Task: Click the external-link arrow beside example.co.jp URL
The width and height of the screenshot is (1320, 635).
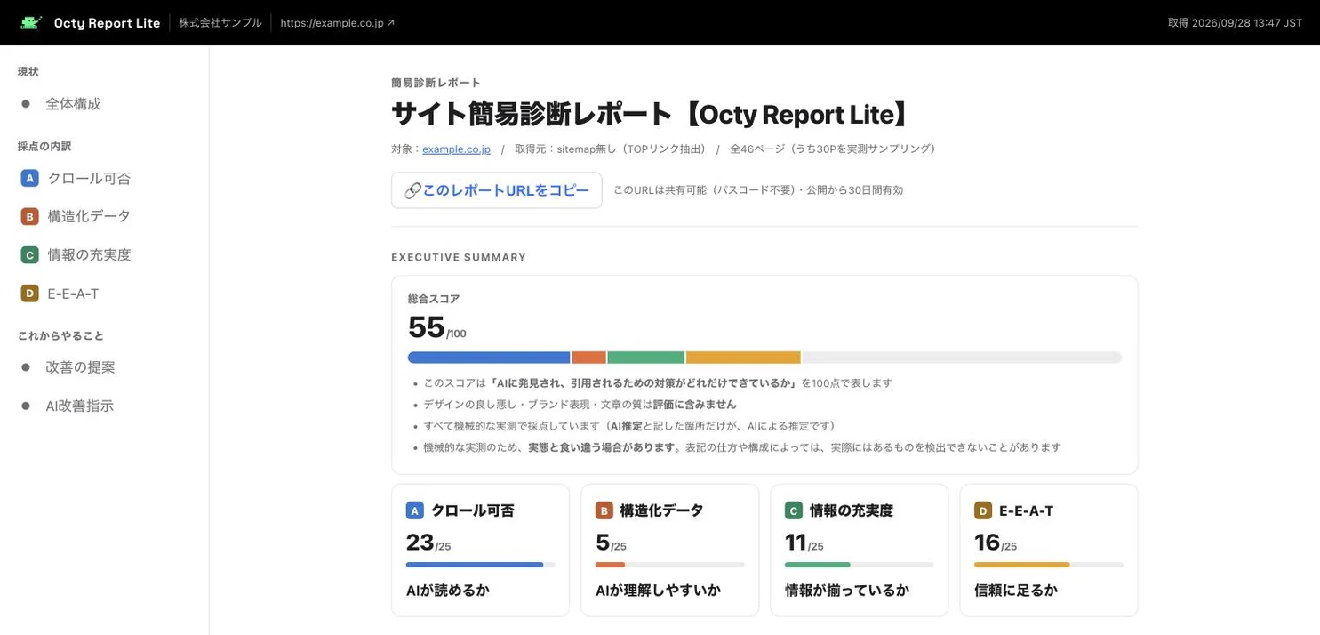Action: (390, 23)
